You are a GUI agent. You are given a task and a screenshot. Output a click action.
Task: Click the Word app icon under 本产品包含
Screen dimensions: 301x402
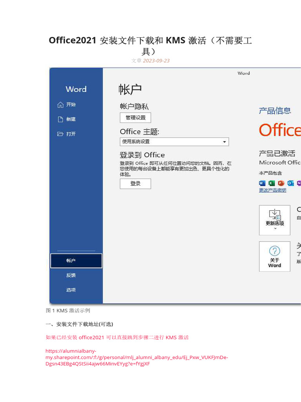pos(262,183)
